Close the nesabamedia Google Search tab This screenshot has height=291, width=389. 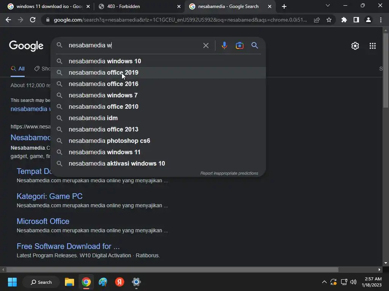click(x=270, y=6)
